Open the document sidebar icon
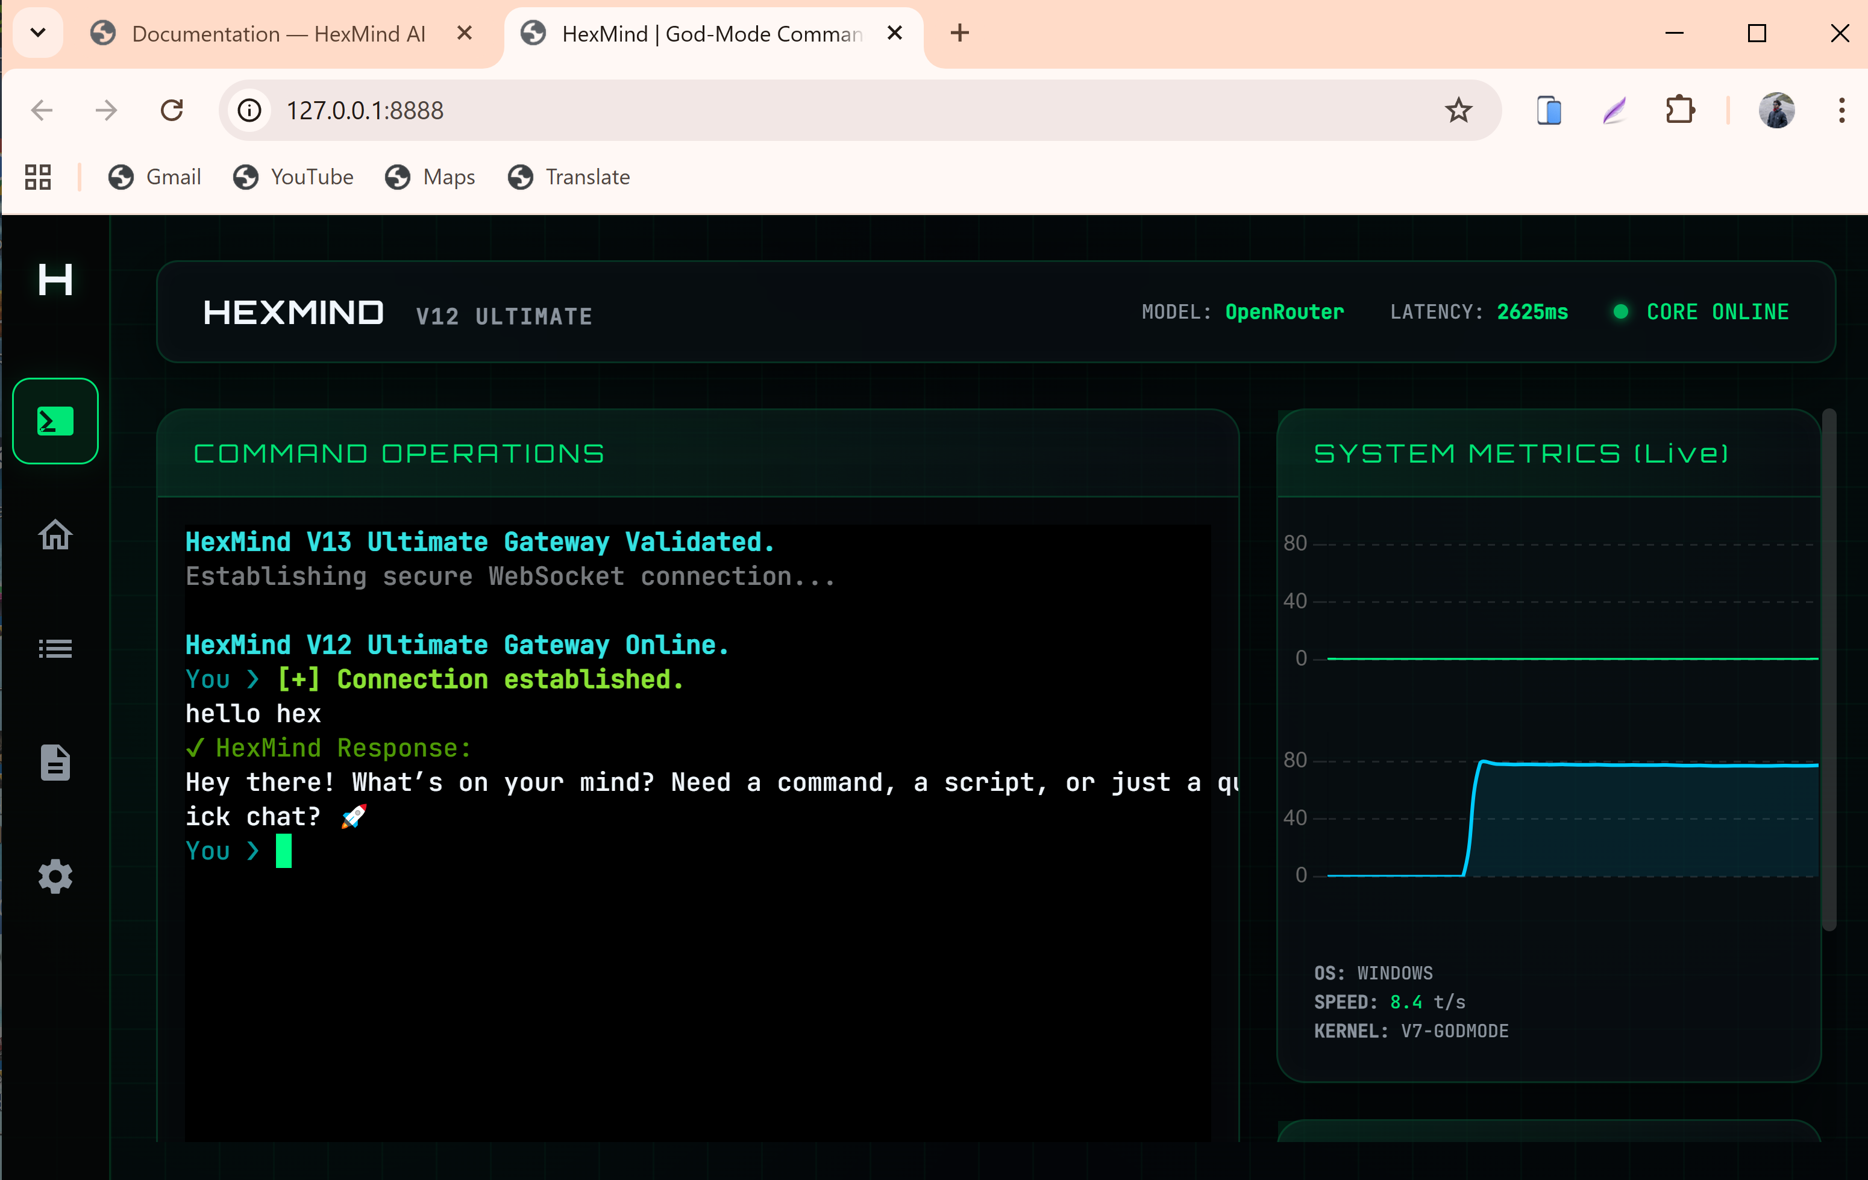Screen dimensions: 1868x1180 point(55,762)
